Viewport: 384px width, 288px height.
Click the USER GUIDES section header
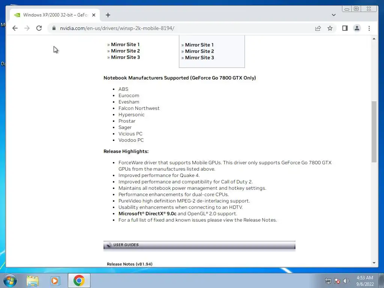(x=199, y=245)
